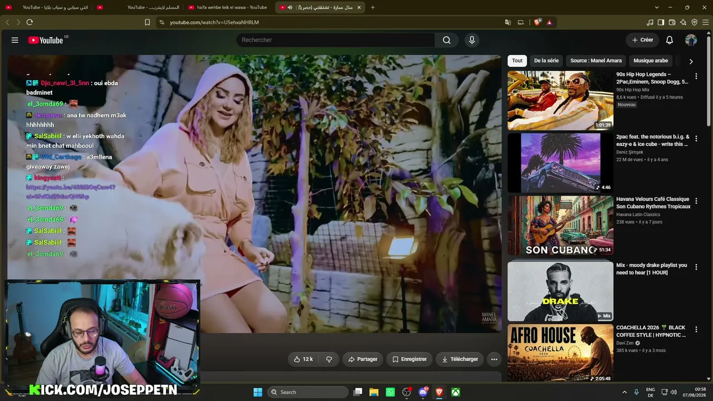Open the Brave VPN shield icon
The width and height of the screenshot is (713, 401).
pos(695,22)
